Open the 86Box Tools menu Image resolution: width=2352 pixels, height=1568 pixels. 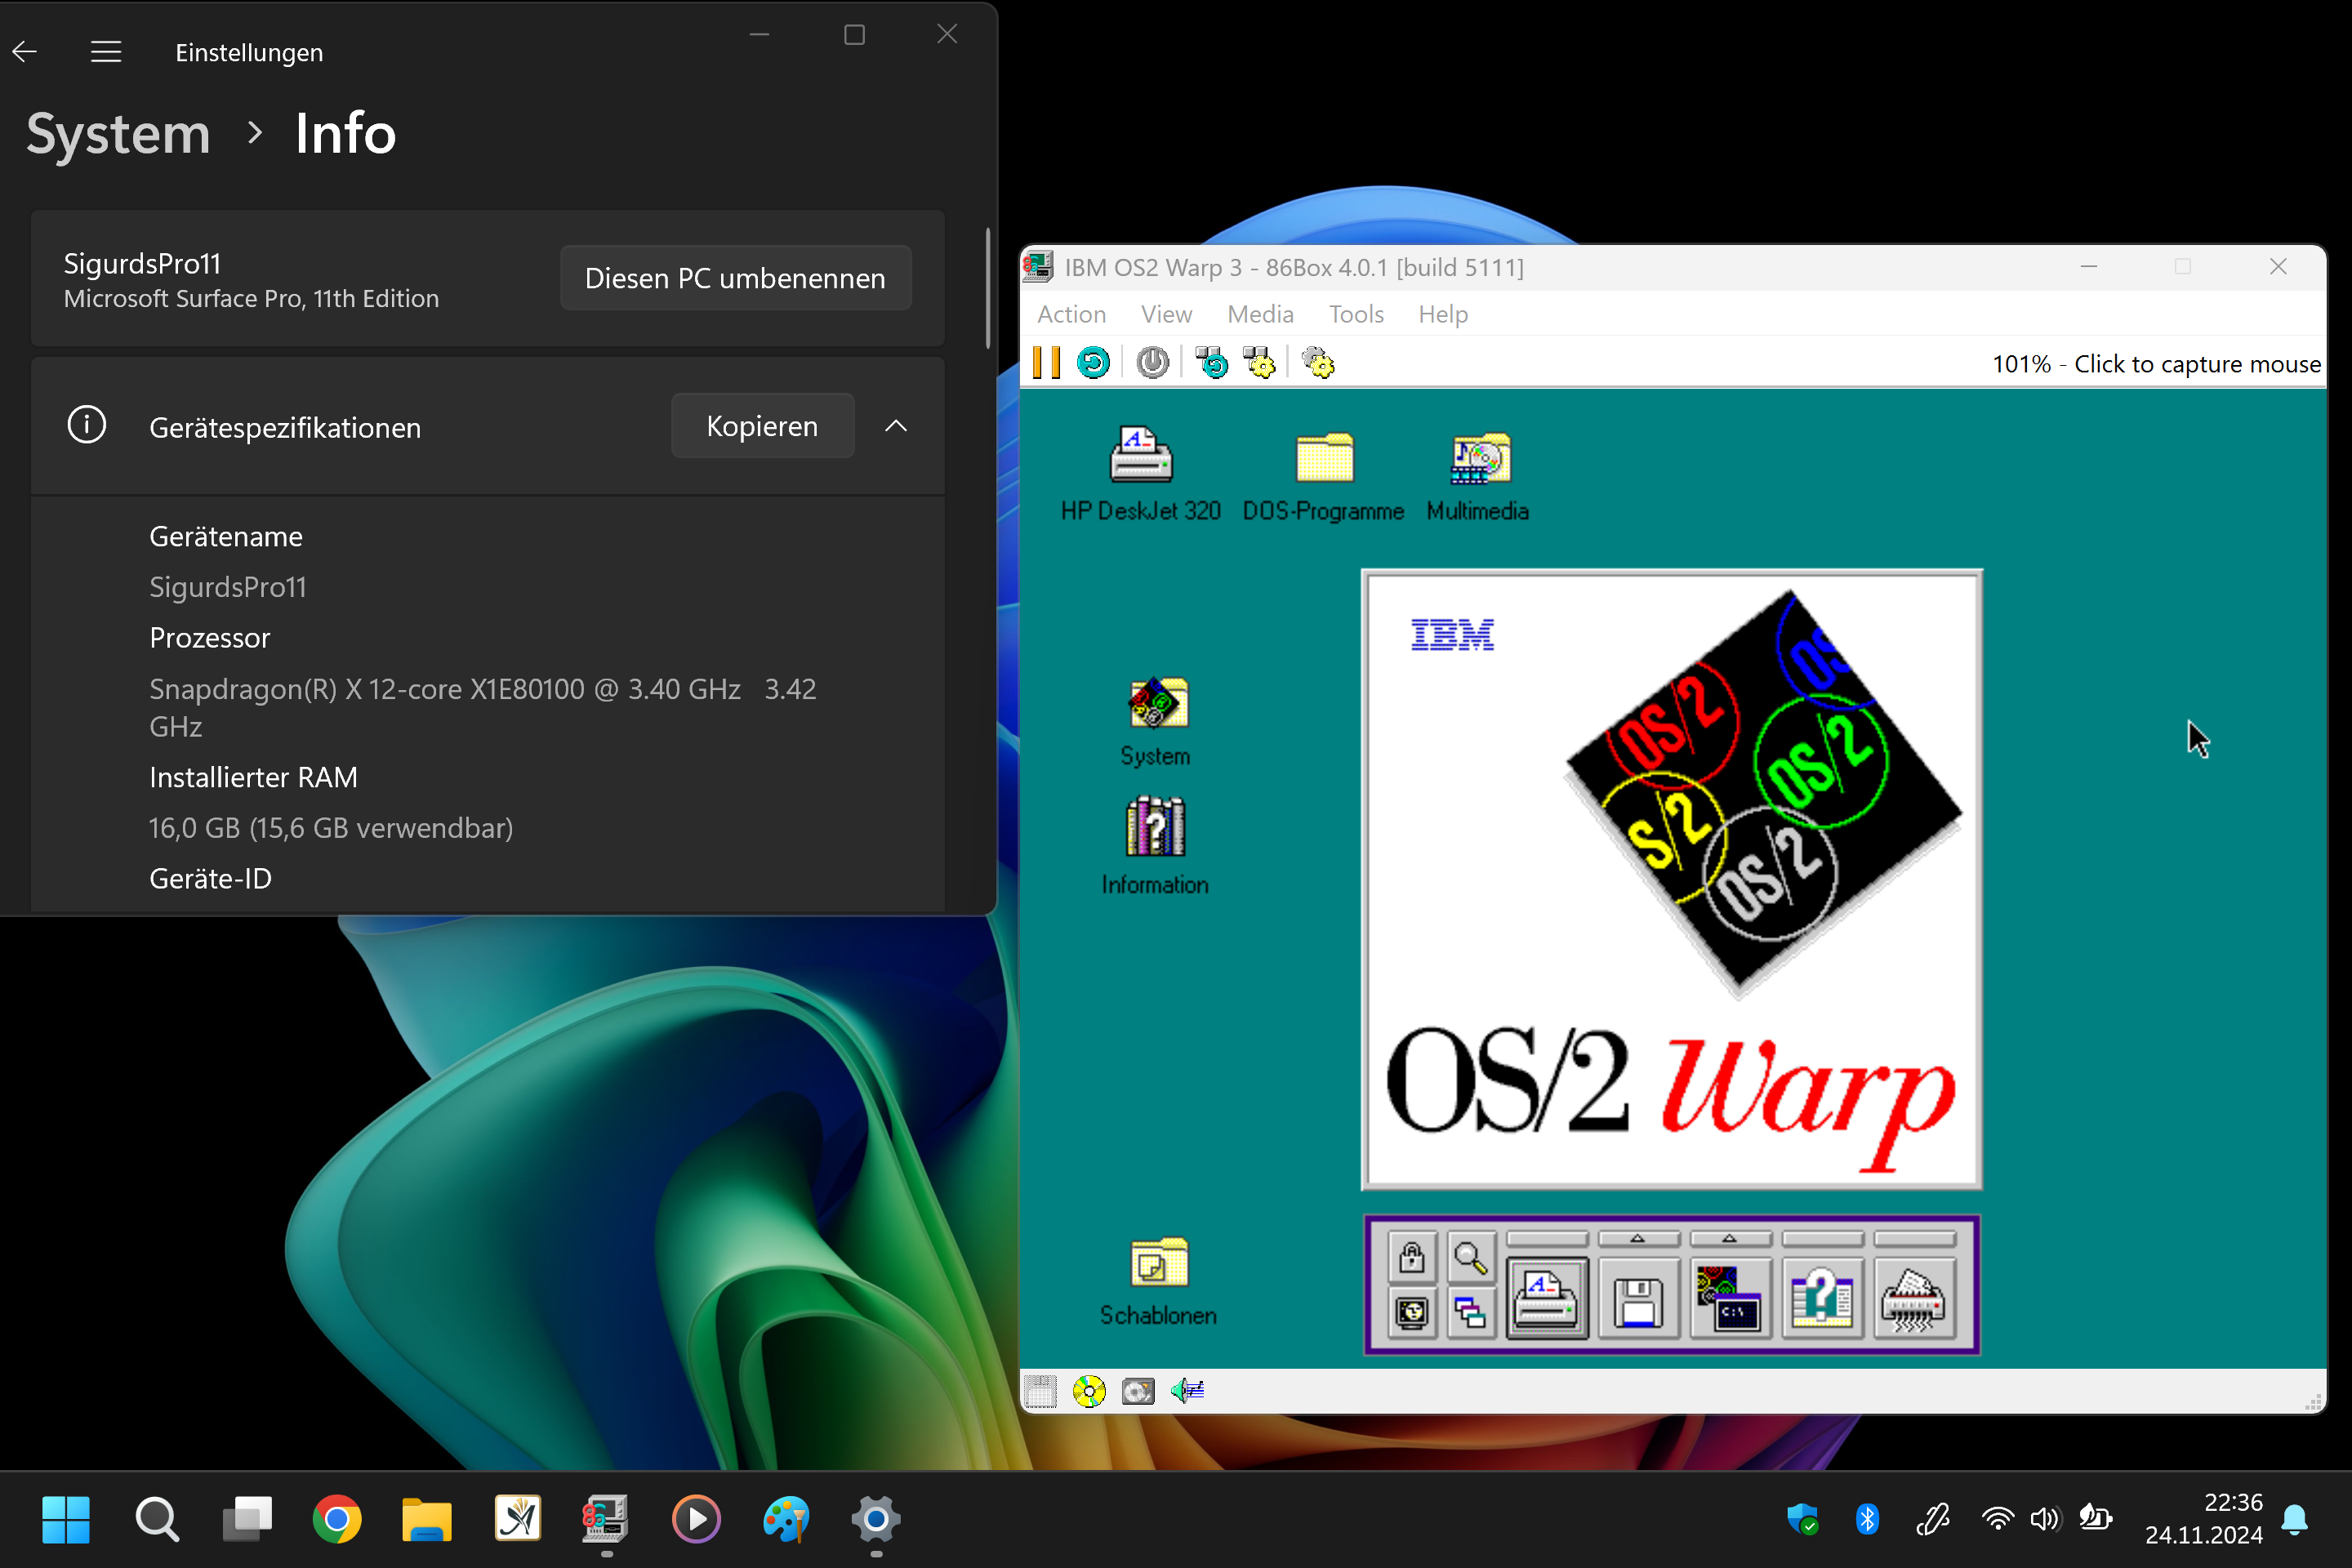[1356, 314]
